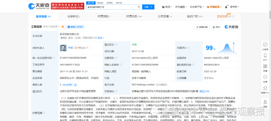
Task: Click the English name NIO Holdings Limited
Action: 143,85
